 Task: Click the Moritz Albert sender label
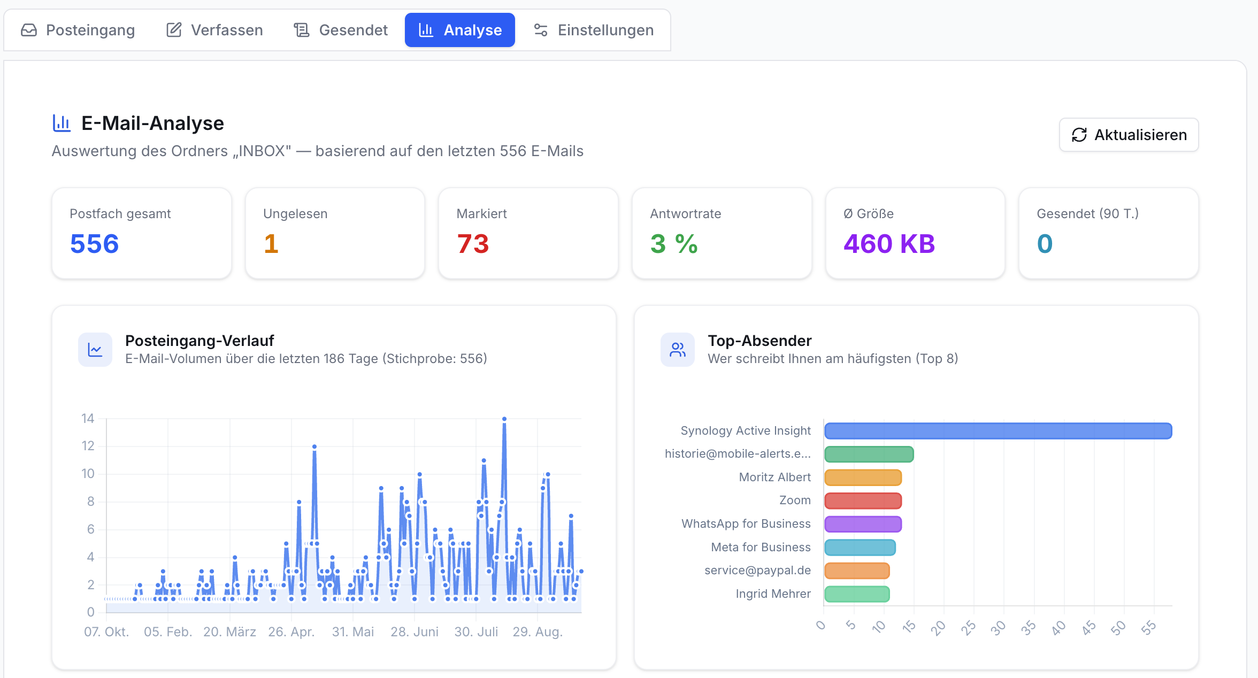tap(775, 477)
